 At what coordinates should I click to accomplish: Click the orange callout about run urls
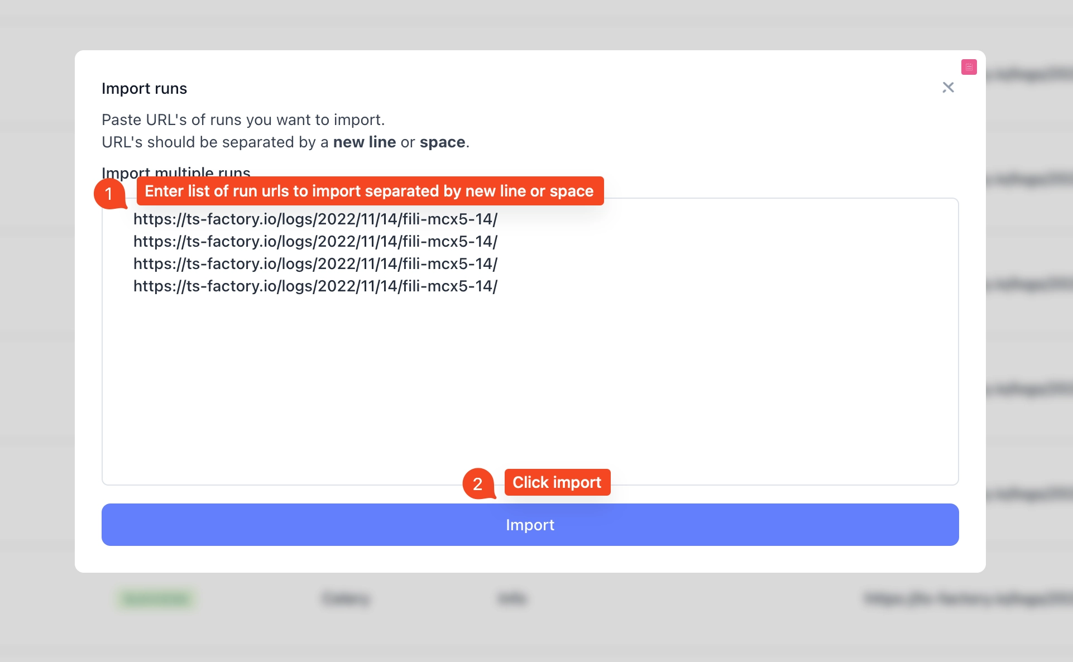pos(369,191)
